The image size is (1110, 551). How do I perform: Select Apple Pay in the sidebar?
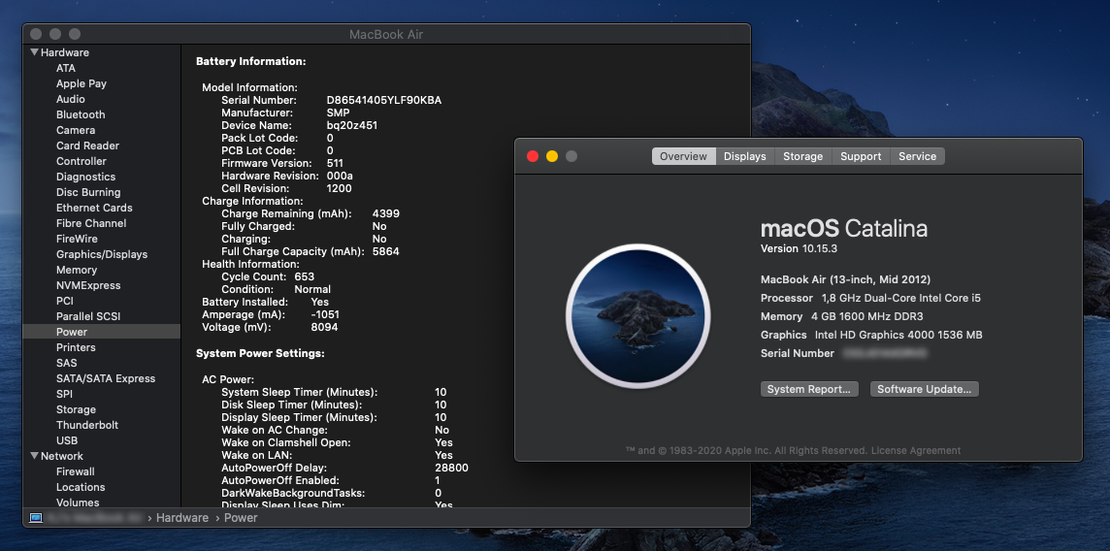82,83
